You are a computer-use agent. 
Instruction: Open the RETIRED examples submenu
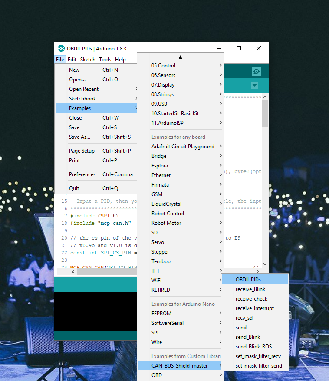180,290
